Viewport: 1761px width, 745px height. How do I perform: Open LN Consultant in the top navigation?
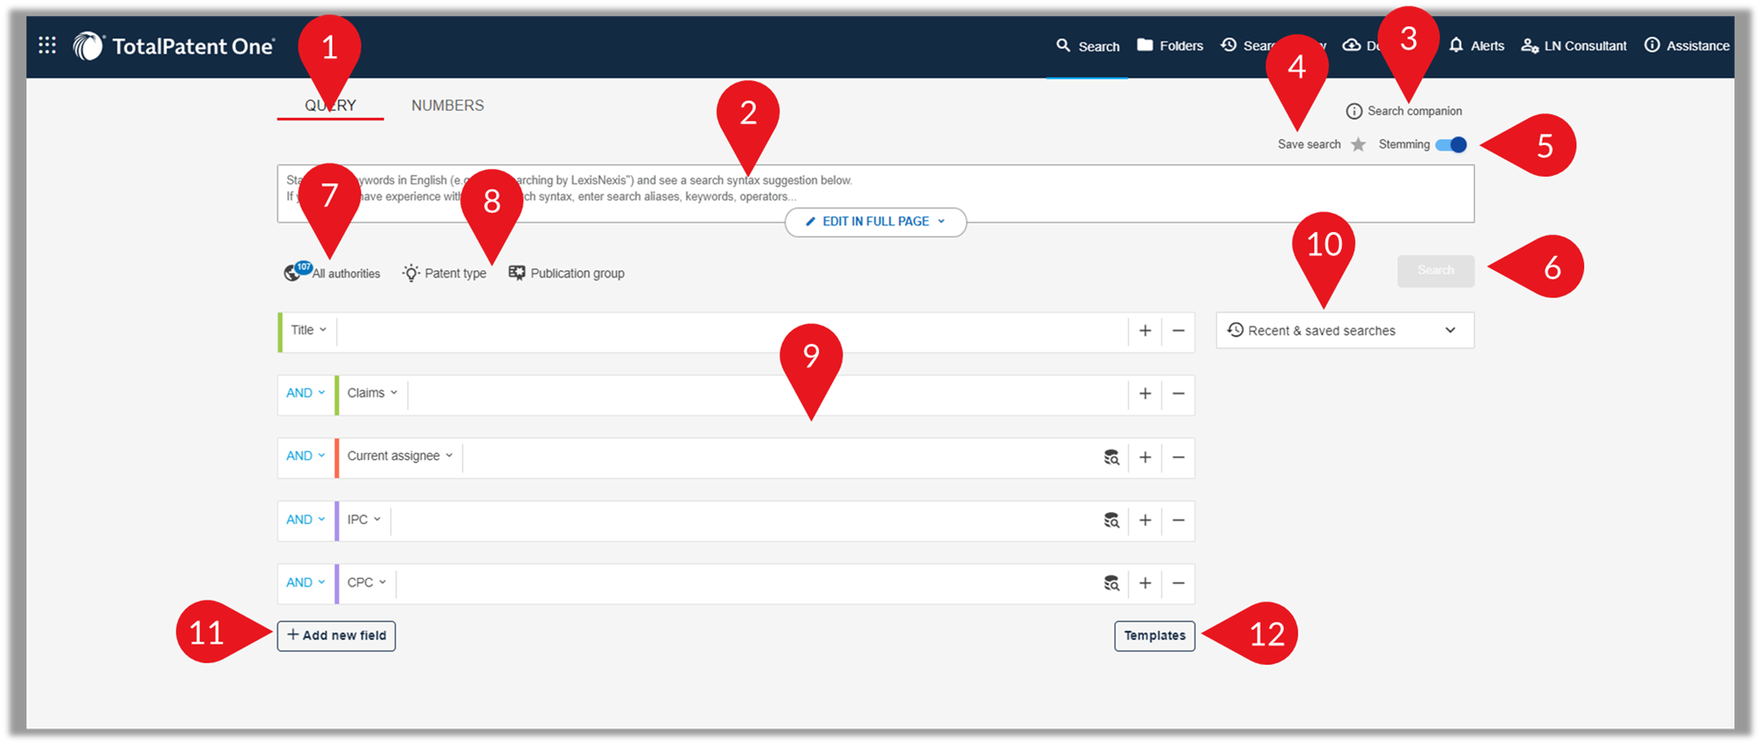[x=1574, y=46]
